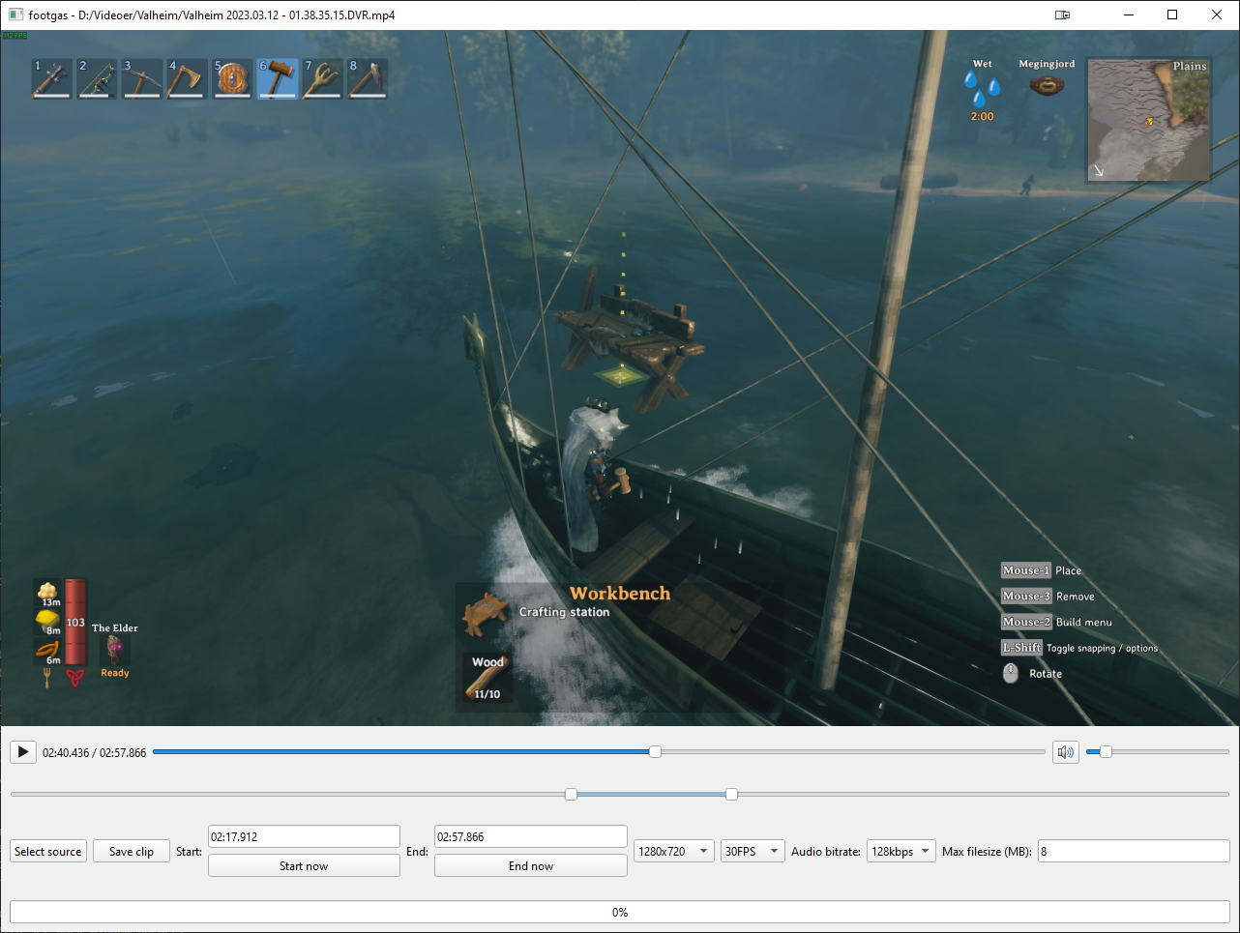This screenshot has width=1240, height=933.
Task: Click the 0% progress bar
Action: point(620,912)
